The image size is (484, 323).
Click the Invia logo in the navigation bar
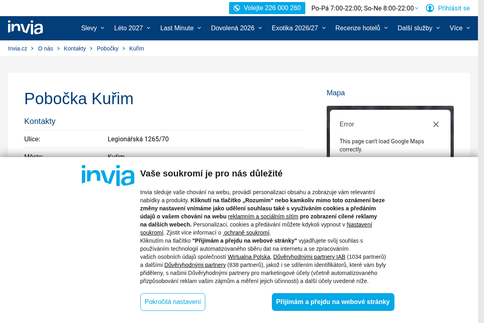tap(25, 27)
